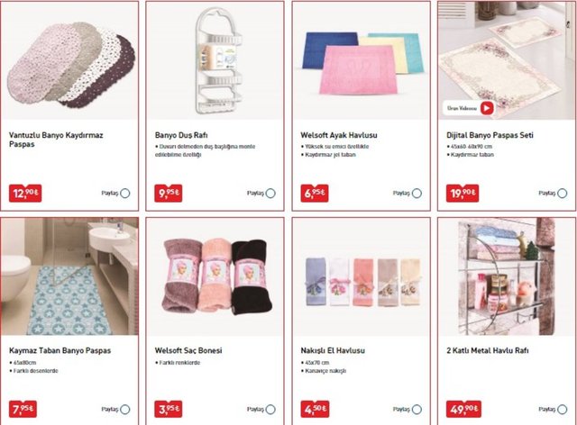Select the Welsoft Saç Bonesi product image
The width and height of the screenshot is (577, 425).
[x=215, y=276]
